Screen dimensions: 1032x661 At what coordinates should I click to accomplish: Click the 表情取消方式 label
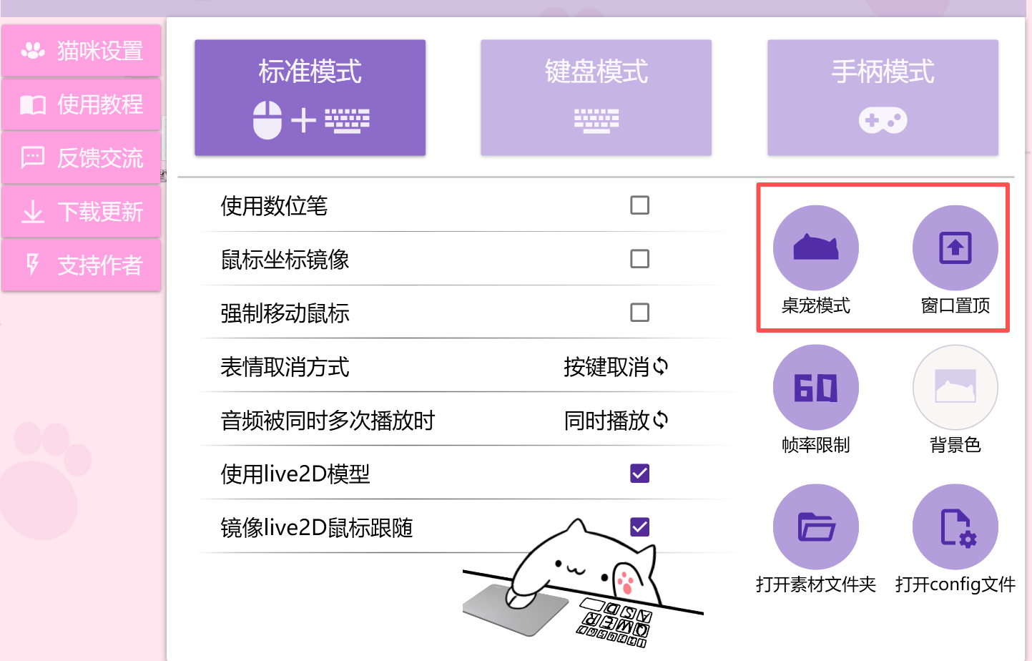tap(285, 367)
